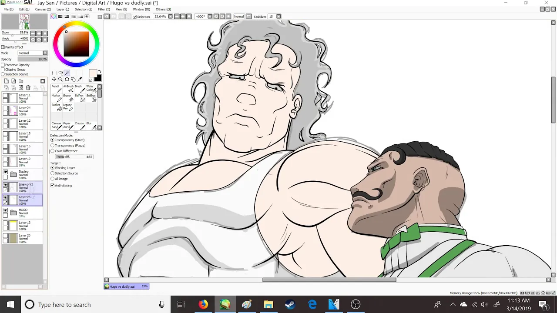Choose the lasso selection tool
Image resolution: width=557 pixels, height=313 pixels.
(60, 73)
